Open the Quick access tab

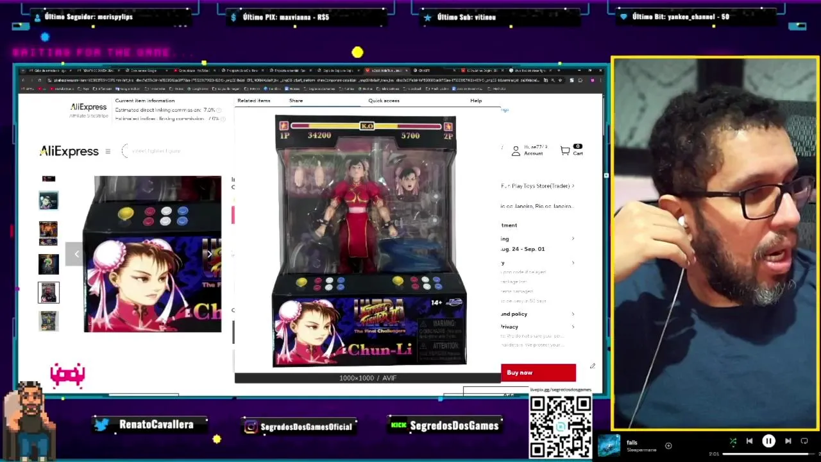point(384,101)
